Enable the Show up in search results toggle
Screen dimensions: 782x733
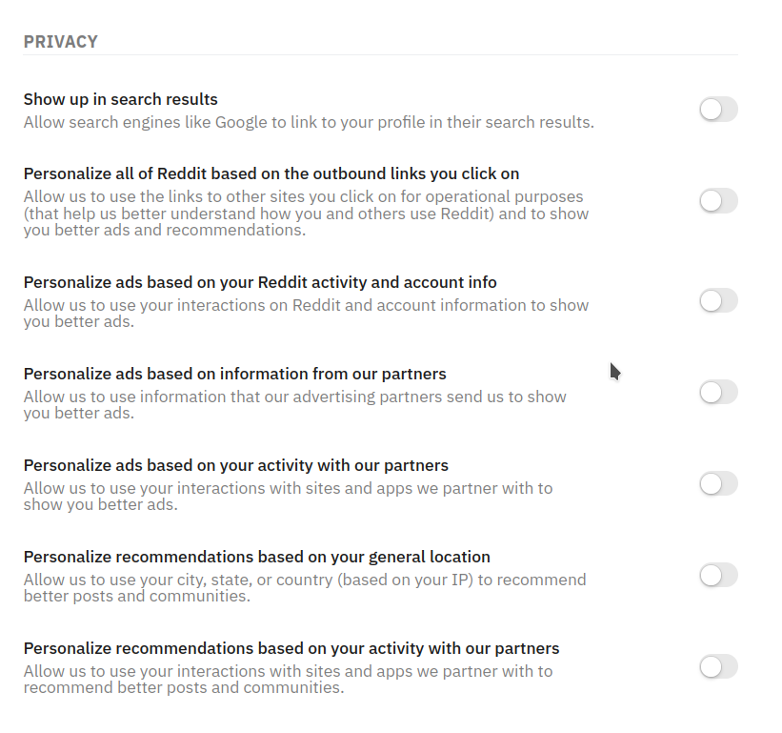(x=718, y=110)
